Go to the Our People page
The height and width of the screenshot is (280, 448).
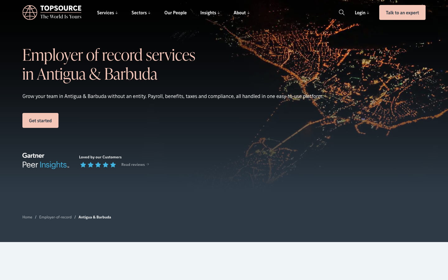click(175, 13)
